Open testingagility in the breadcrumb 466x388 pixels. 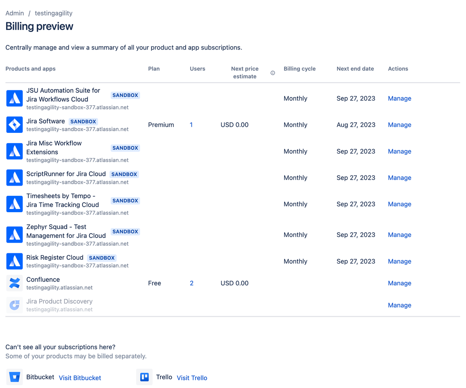[54, 13]
